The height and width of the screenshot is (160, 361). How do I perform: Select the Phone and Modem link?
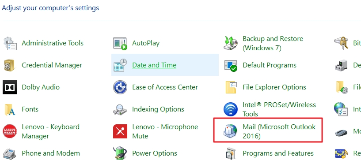[51, 153]
